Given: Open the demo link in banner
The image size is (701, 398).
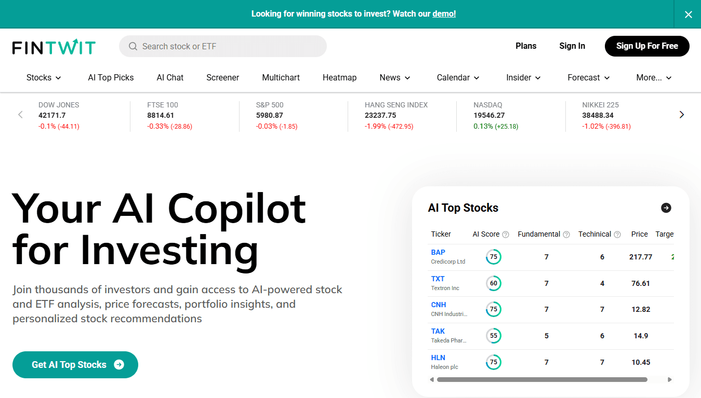Looking at the screenshot, I should tap(444, 14).
